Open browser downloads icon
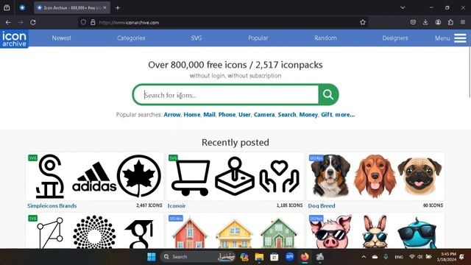The width and height of the screenshot is (471, 265). tap(425, 22)
